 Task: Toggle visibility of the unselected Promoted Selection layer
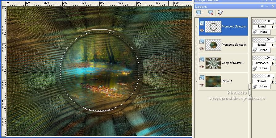click(202, 48)
